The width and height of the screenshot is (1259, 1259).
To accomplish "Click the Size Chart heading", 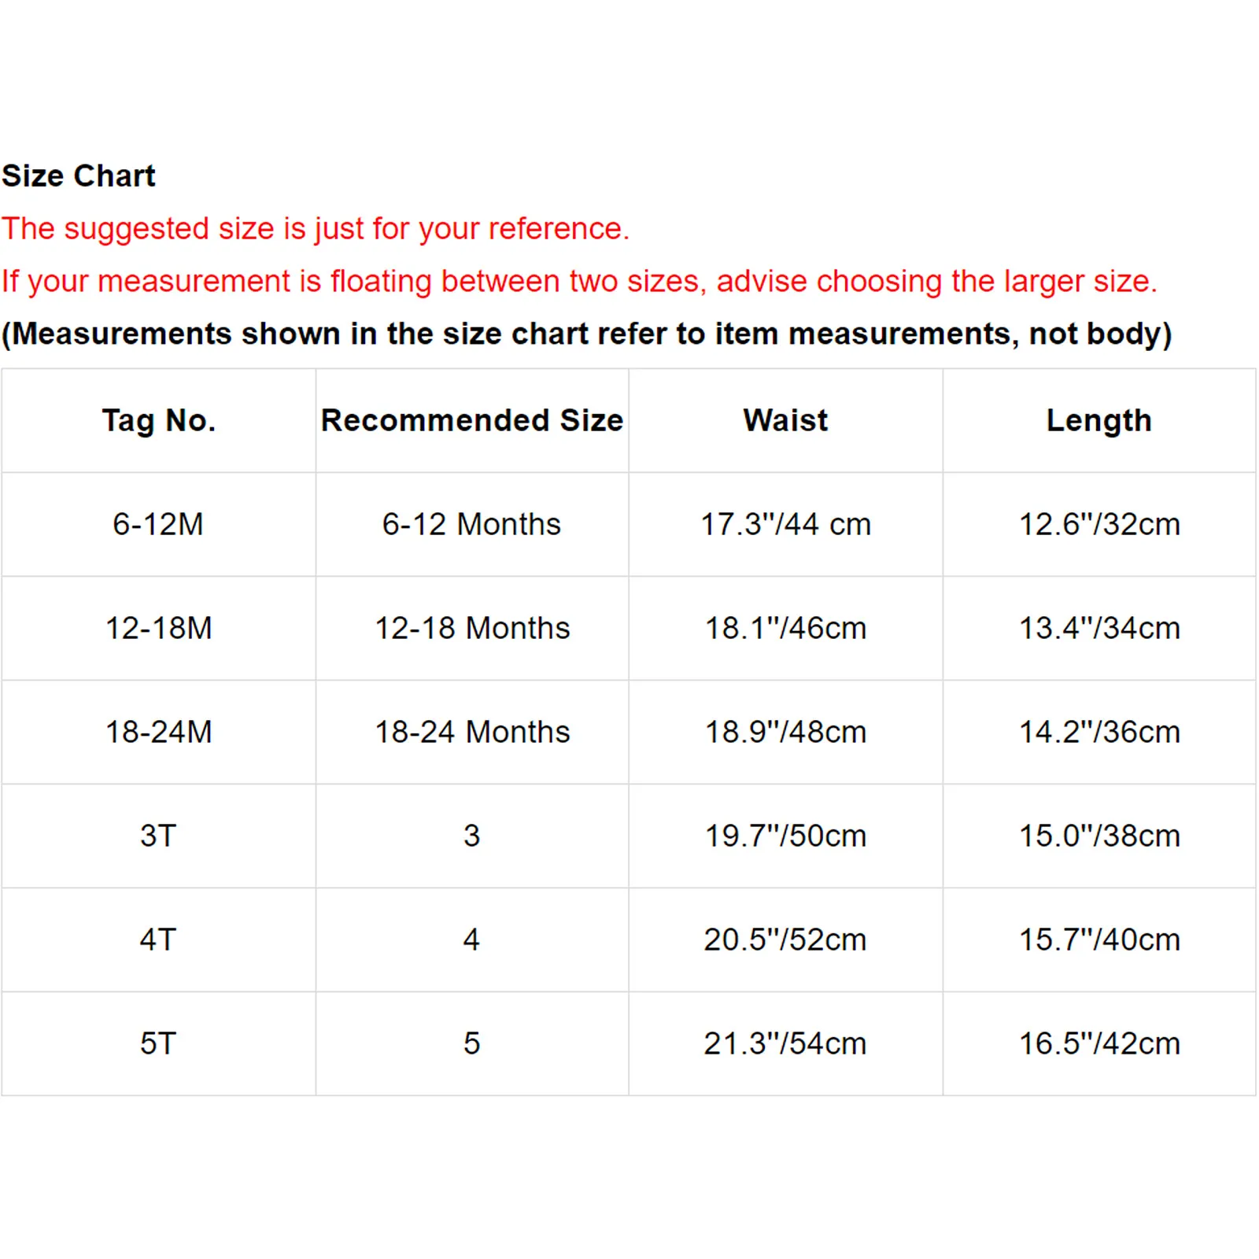I will point(79,175).
